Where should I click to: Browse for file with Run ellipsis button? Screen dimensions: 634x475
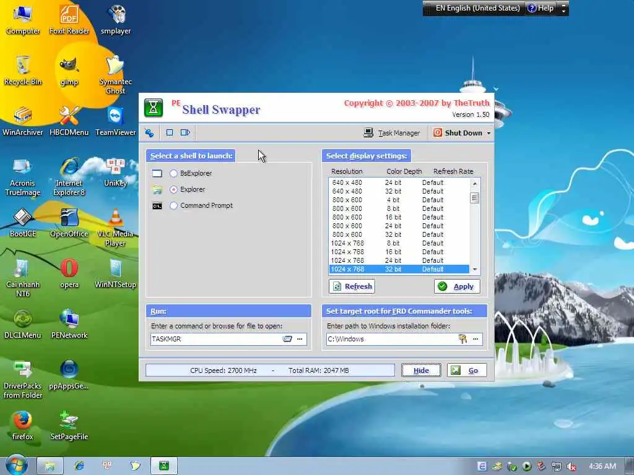point(300,339)
